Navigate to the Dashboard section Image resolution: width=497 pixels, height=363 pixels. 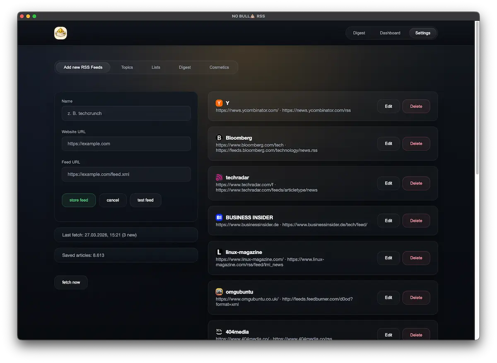click(x=390, y=33)
